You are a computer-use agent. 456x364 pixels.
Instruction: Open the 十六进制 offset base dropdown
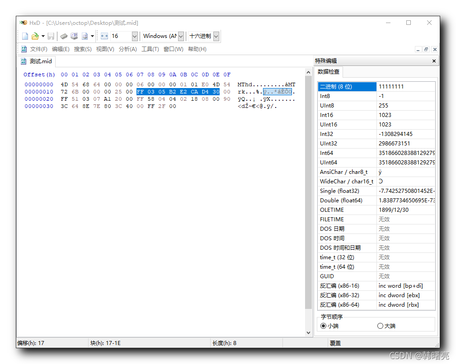pyautogui.click(x=216, y=36)
